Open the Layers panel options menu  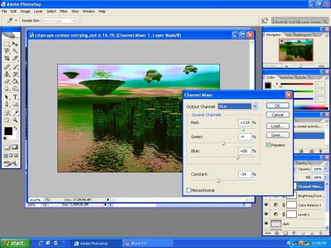pos(327,163)
